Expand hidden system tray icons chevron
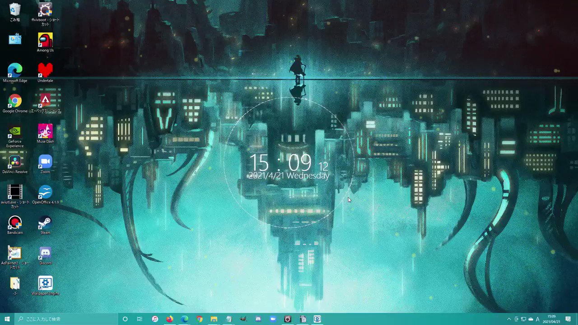The height and width of the screenshot is (325, 578). [509, 319]
